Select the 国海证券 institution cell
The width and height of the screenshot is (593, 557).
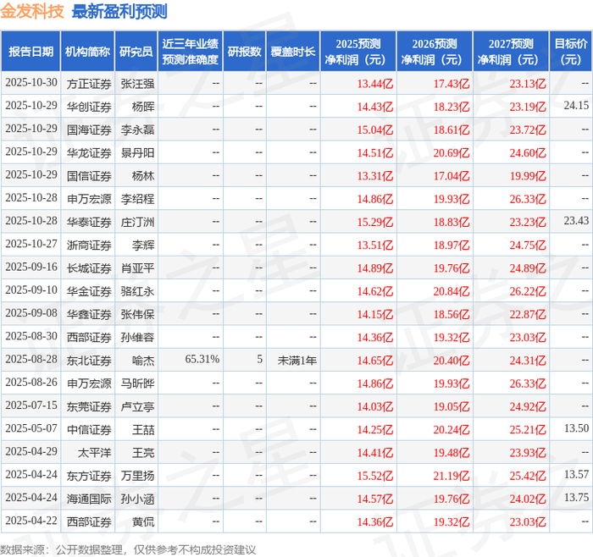(89, 130)
